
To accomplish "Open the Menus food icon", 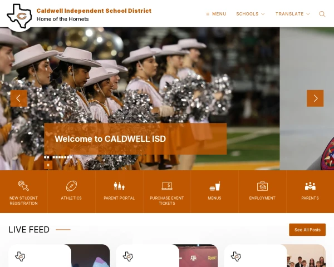I will point(214,186).
